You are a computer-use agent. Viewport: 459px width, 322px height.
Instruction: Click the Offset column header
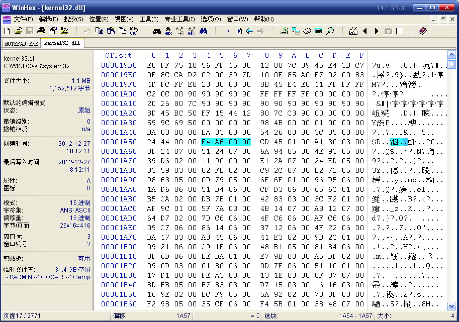point(118,55)
